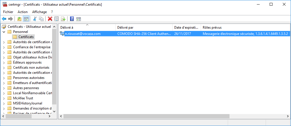
Task: Select Émetteurs d'authentification folder
Action: click(x=32, y=83)
